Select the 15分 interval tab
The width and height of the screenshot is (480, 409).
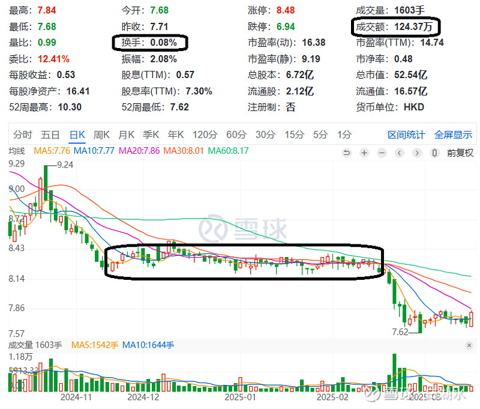(x=295, y=135)
